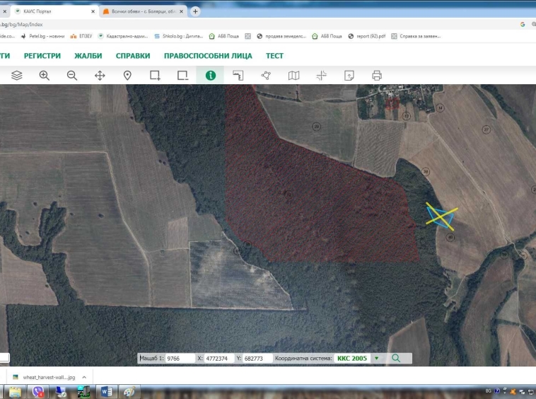This screenshot has width=536, height=399.
Task: Open the РЕГИСТРИ menu
Action: click(42, 56)
